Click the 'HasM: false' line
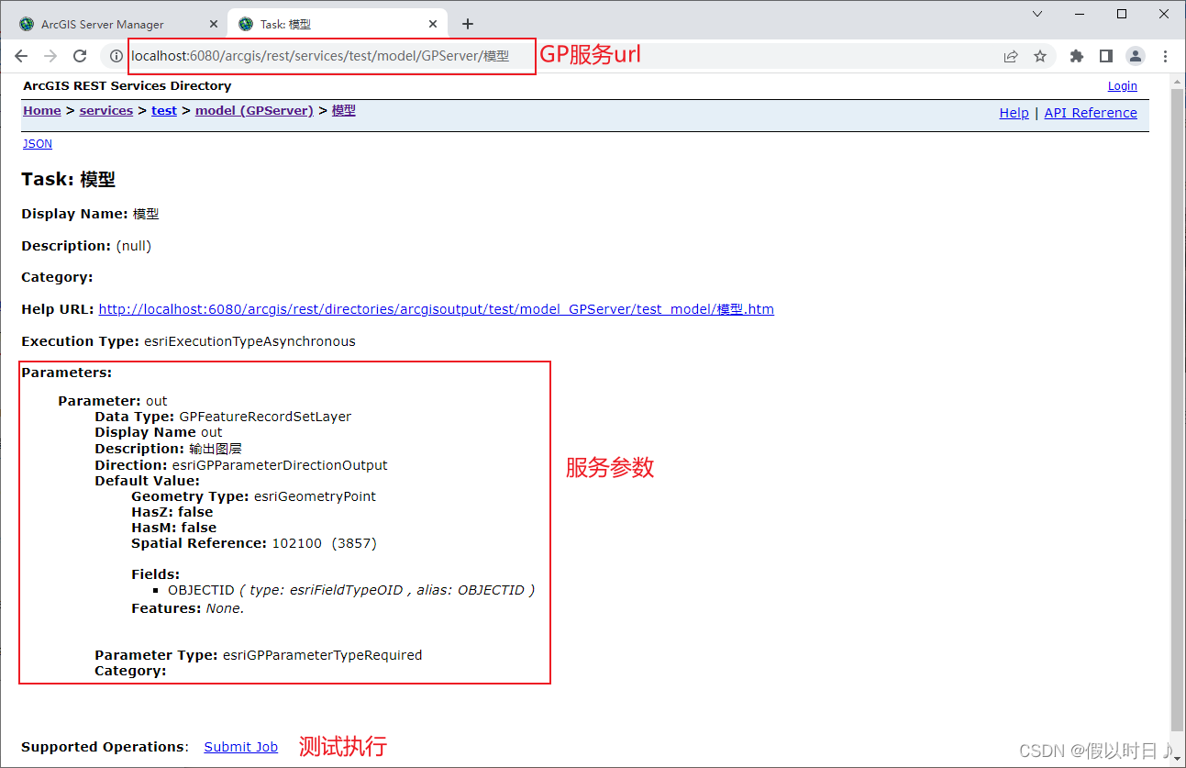 (x=174, y=528)
